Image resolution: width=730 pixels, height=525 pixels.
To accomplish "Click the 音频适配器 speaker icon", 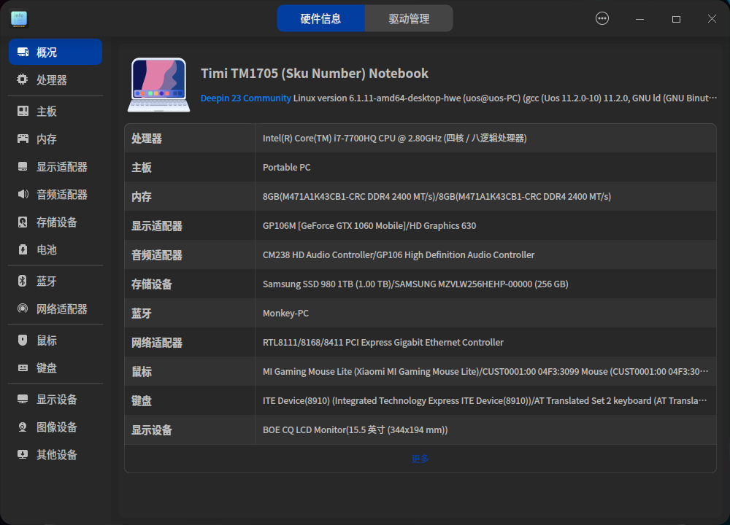I will (x=23, y=194).
